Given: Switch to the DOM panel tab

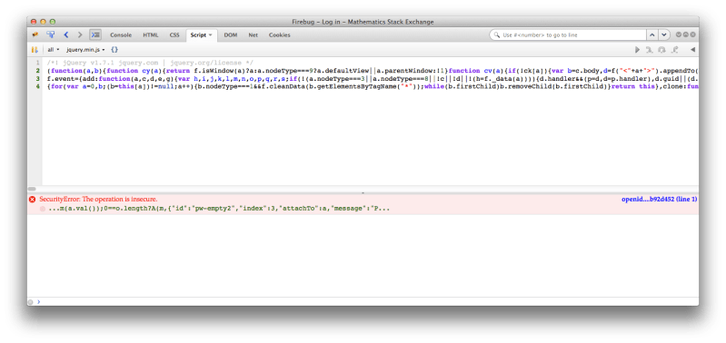Looking at the screenshot, I should 231,35.
